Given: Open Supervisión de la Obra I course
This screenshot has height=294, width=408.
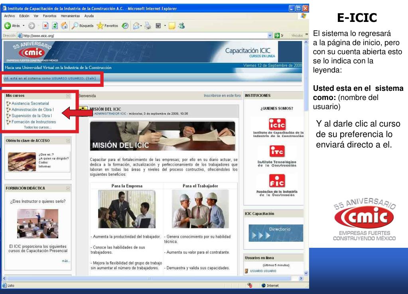Looking at the screenshot, I should pyautogui.click(x=32, y=116).
